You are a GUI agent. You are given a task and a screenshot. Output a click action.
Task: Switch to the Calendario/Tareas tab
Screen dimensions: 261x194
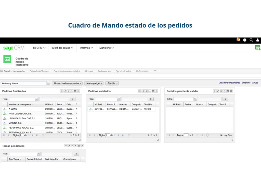point(39,71)
